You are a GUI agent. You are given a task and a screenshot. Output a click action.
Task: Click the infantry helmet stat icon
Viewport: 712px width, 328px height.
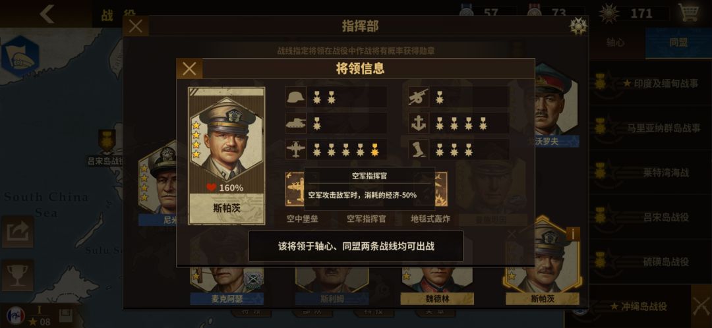pyautogui.click(x=295, y=97)
